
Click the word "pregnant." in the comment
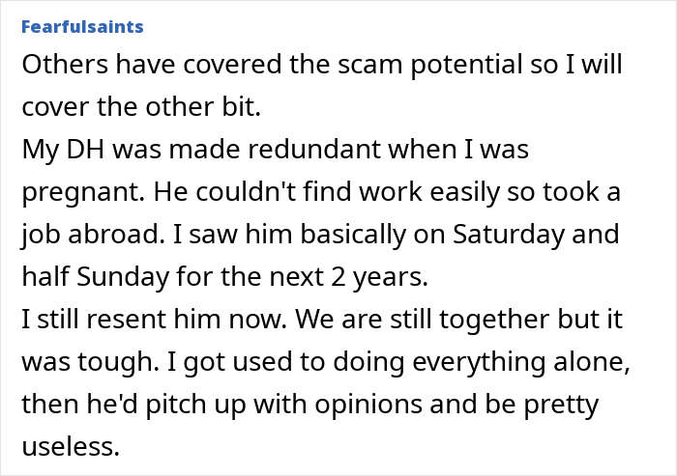click(83, 192)
